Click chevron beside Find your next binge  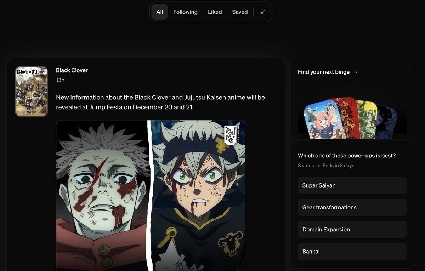coord(356,72)
